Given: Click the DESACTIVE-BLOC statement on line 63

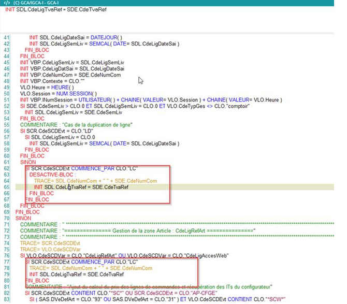Looking at the screenshot, I should pos(52,175).
